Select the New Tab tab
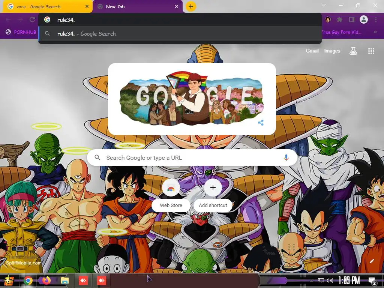This screenshot has width=384, height=288. tap(138, 7)
